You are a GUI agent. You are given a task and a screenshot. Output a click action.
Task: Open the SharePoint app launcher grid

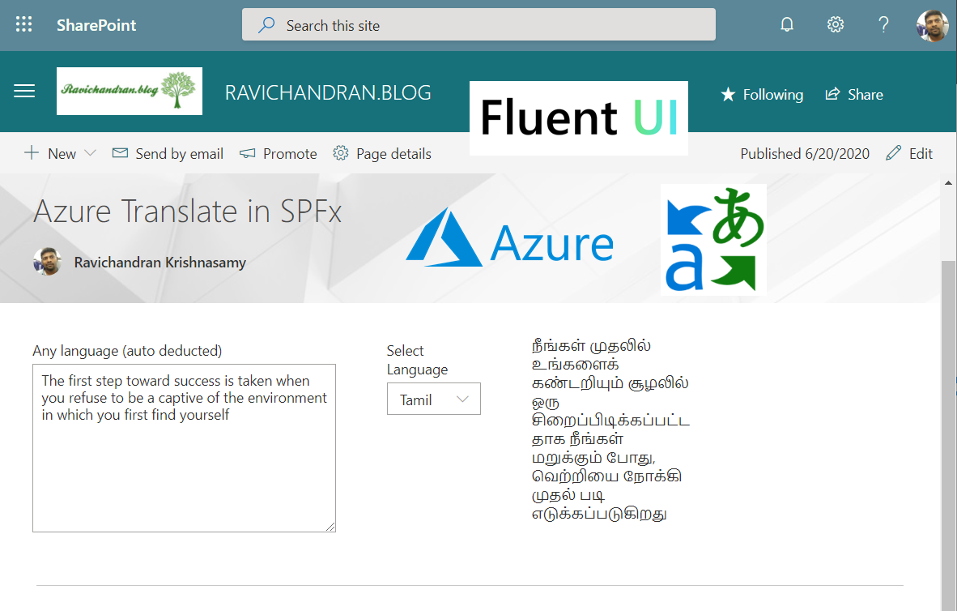pos(24,25)
